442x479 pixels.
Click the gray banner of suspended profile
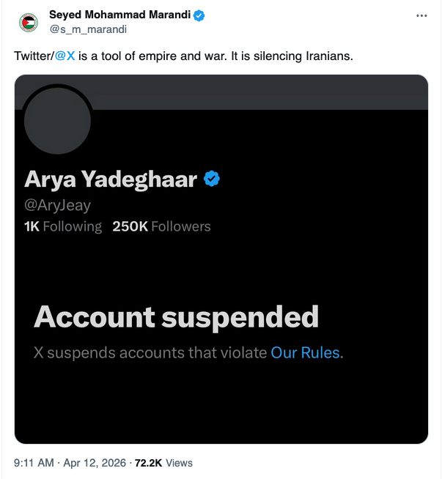coord(257,92)
